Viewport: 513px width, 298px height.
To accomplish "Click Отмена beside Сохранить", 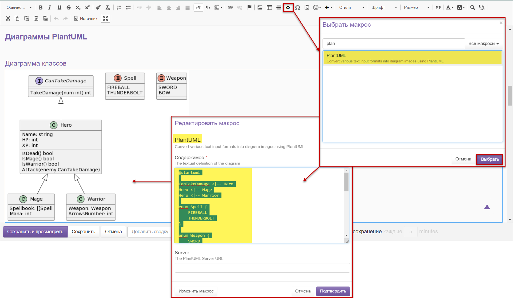I will coord(113,232).
